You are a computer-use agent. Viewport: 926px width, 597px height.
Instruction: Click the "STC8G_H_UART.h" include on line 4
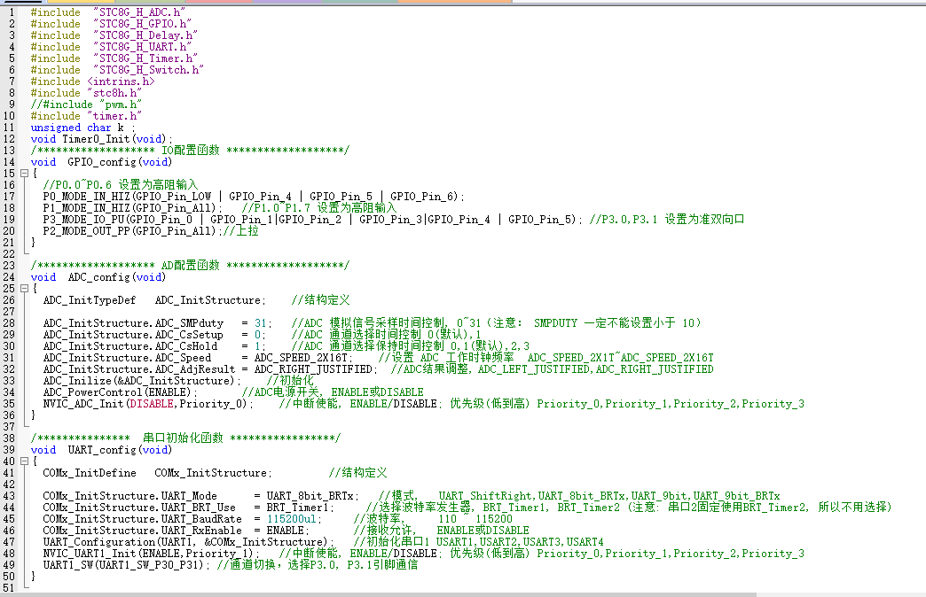pyautogui.click(x=142, y=47)
